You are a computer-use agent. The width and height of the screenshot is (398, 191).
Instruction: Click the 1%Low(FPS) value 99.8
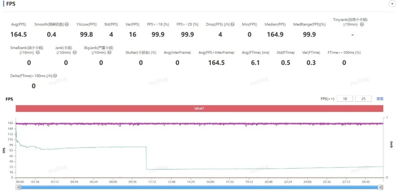point(86,35)
